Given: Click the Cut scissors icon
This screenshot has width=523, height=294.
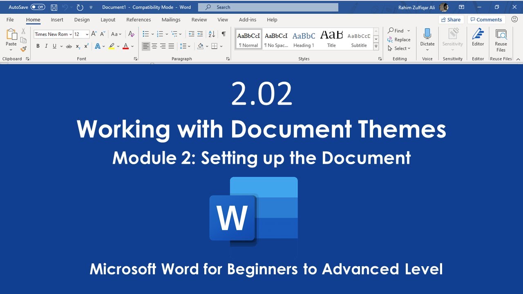Looking at the screenshot, I should click(23, 31).
